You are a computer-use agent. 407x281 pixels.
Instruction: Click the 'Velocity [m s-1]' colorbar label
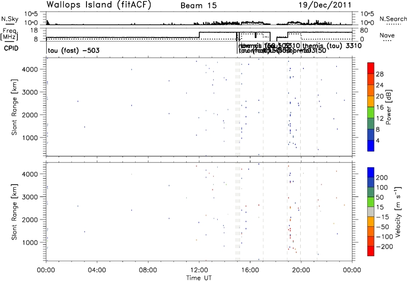tap(398, 212)
